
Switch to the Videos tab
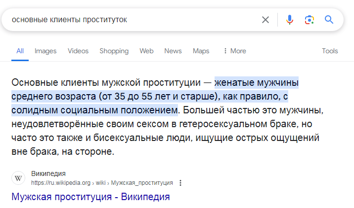click(x=78, y=51)
